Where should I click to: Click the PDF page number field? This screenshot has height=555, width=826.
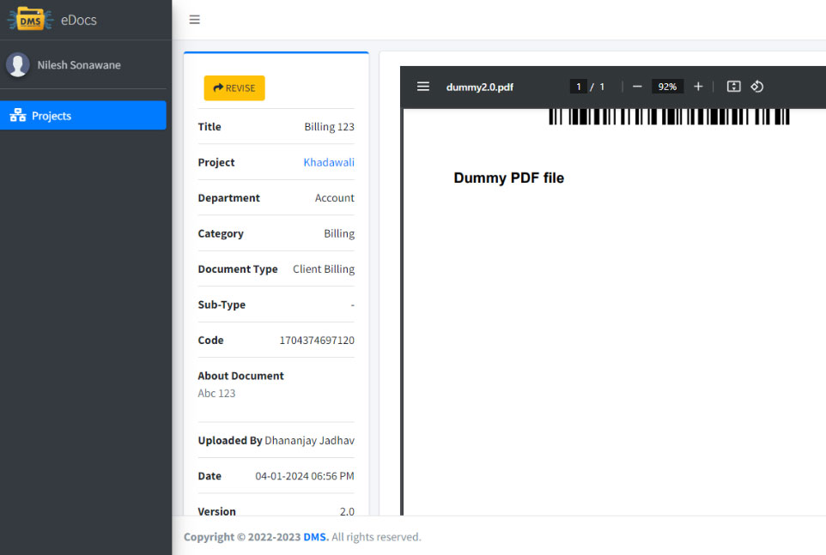(579, 87)
